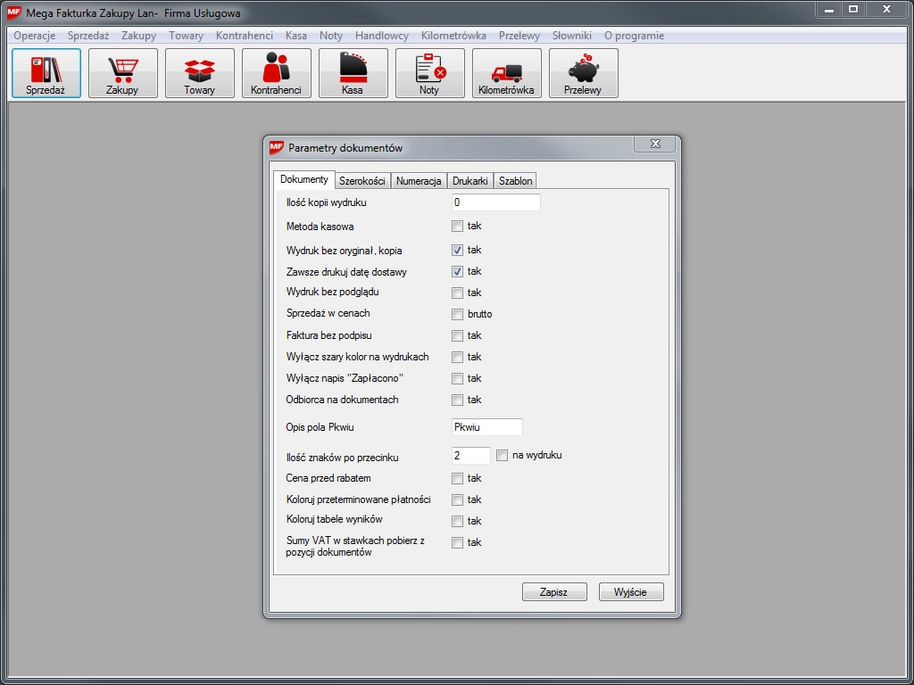Click the Ilość kopii wydruku field

click(x=495, y=202)
